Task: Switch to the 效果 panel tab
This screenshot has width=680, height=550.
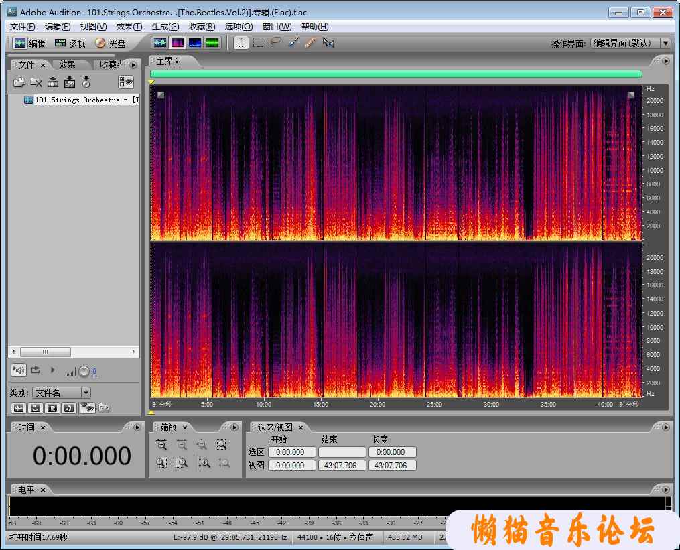Action: (67, 64)
